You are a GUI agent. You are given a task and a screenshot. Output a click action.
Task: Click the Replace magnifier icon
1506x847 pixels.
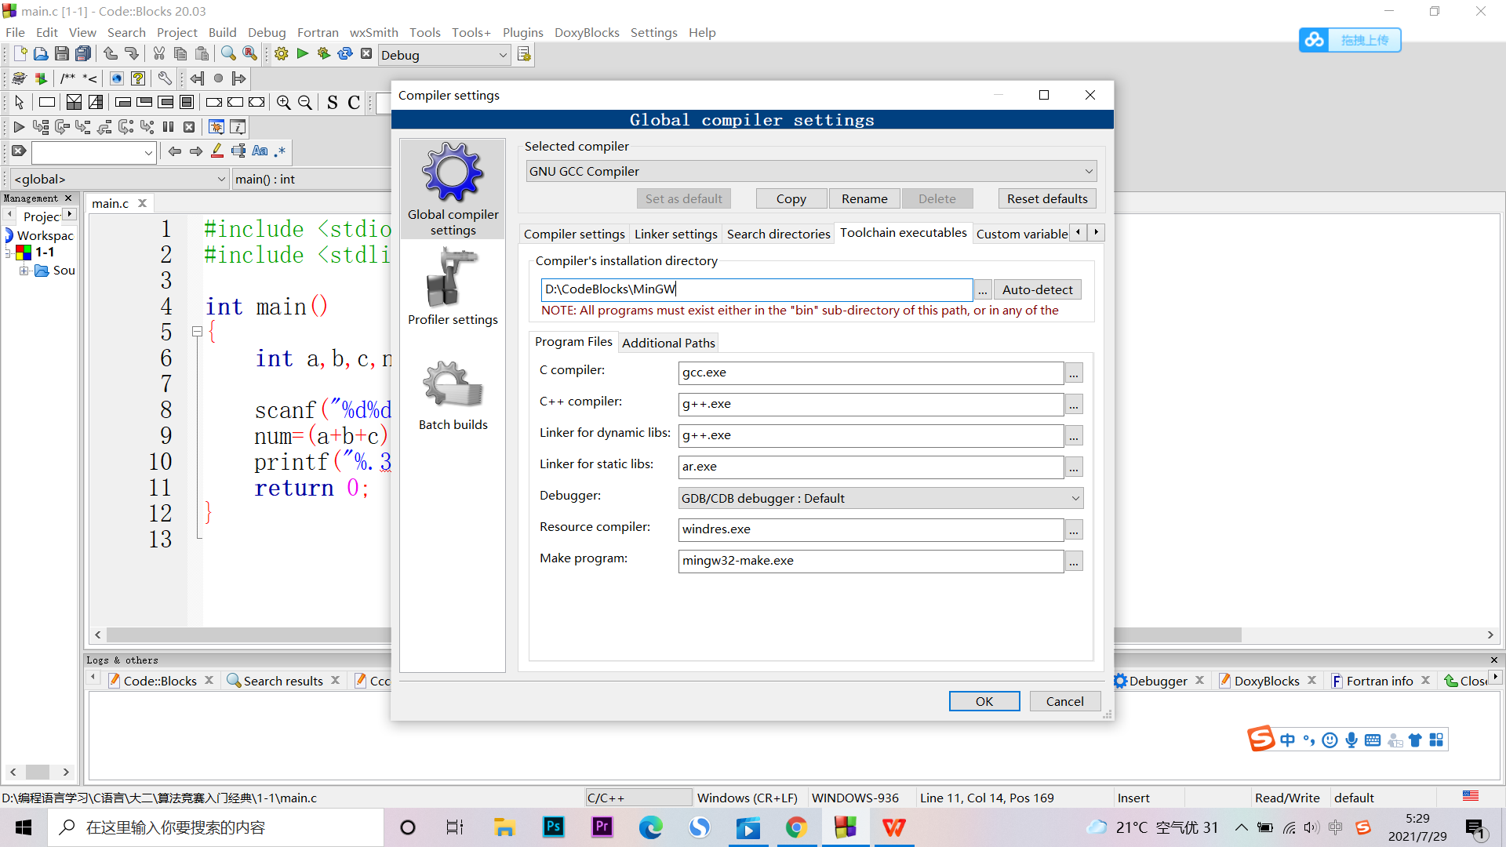249,54
